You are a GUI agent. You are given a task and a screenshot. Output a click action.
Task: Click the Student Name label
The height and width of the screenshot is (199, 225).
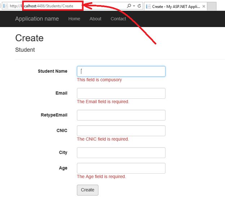click(x=53, y=71)
